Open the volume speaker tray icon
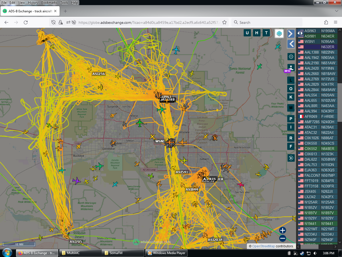The width and height of the screenshot is (342, 257). [315, 253]
